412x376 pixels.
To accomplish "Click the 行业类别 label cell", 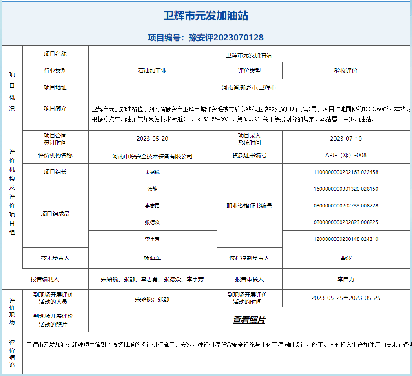I will pos(55,71).
